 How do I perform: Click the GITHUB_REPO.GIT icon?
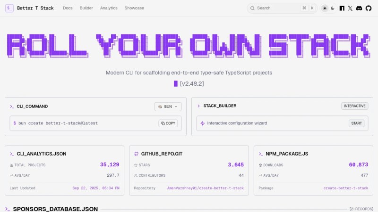tap(136, 154)
